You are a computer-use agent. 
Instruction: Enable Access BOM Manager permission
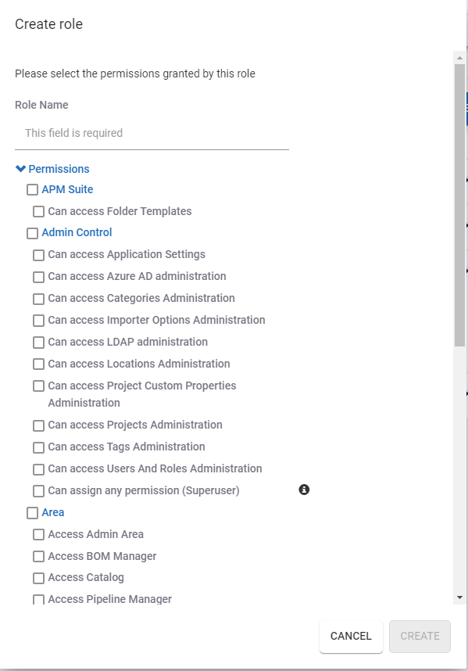38,556
